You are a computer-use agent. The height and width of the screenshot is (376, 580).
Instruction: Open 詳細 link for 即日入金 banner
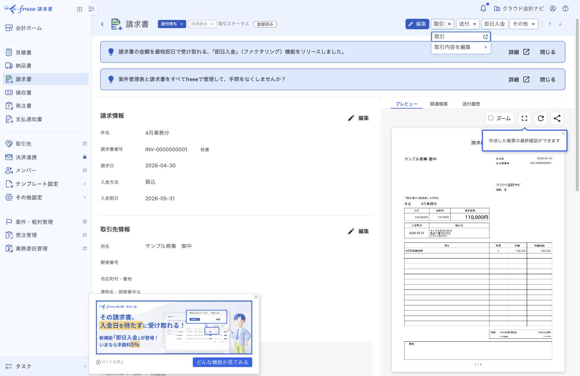tap(519, 52)
